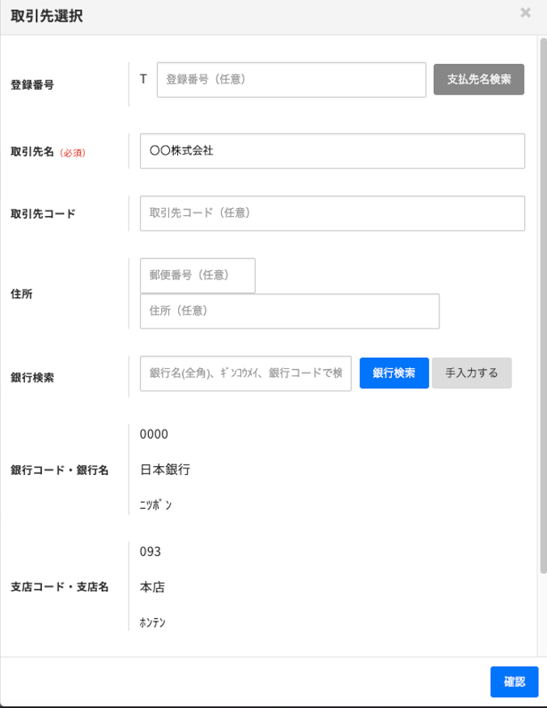Screen dimensions: 547x708
Task: Click the 郵便番号 postal code field
Action: click(x=197, y=275)
